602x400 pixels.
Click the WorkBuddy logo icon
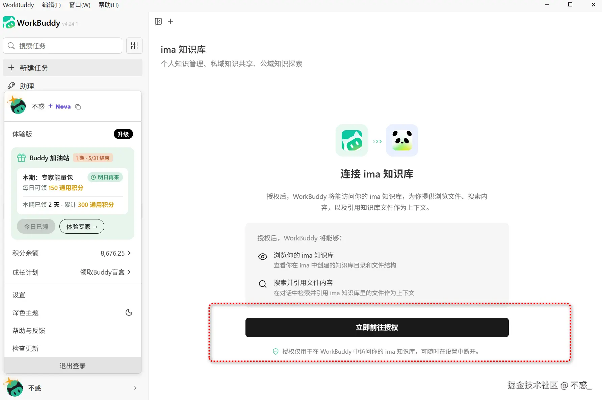(x=9, y=23)
